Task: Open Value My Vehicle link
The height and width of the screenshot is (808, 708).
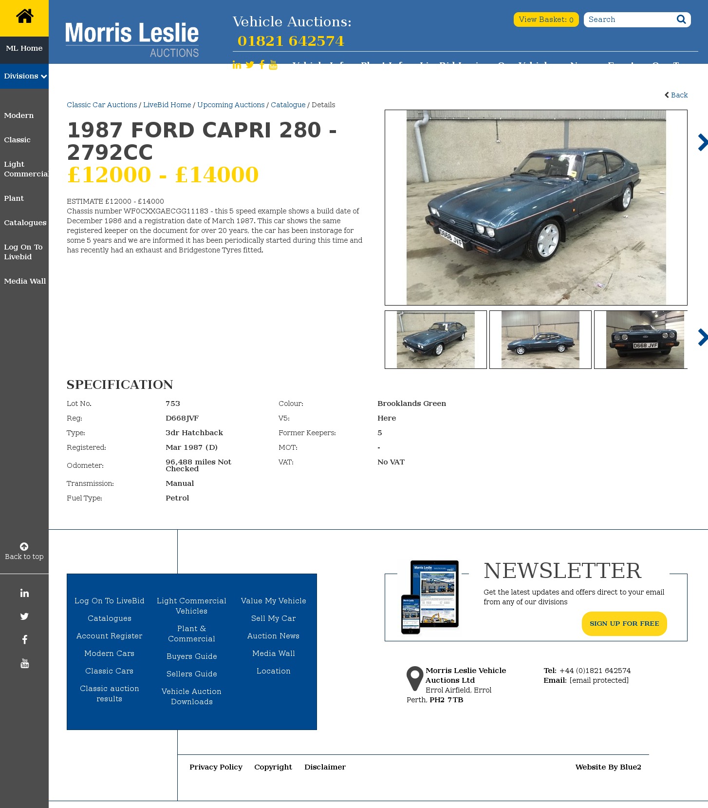Action: point(274,601)
